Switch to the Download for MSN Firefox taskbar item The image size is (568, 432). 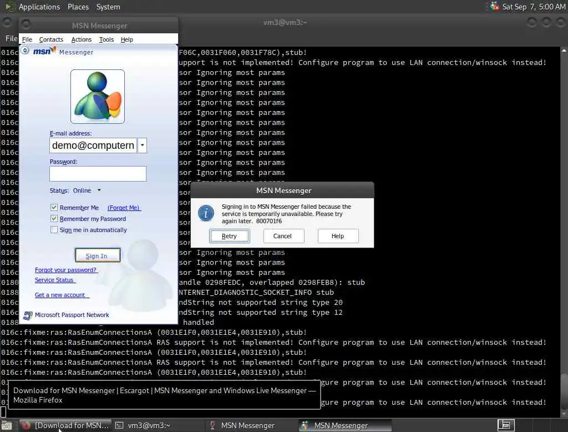64,425
